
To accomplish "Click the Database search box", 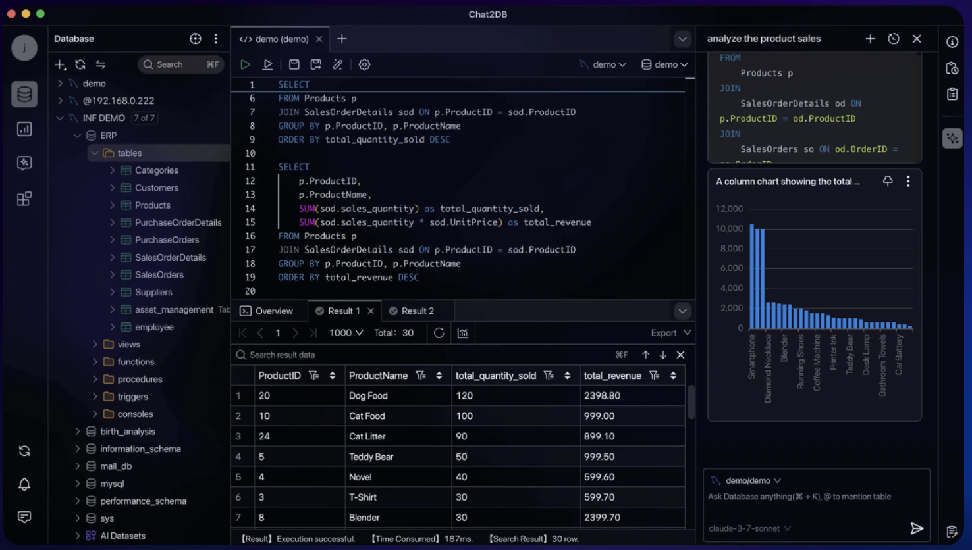I will click(x=181, y=64).
